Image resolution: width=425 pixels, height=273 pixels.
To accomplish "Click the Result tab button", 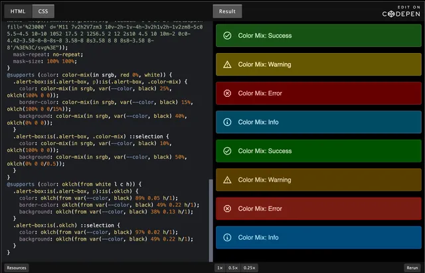I will tap(228, 11).
